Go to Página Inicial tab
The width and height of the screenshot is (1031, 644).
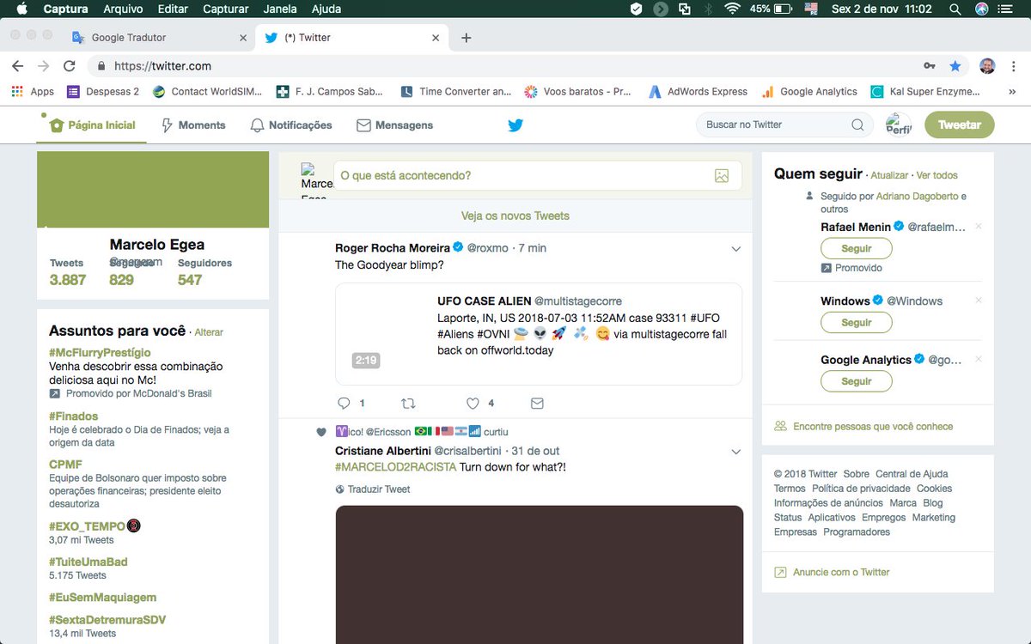(93, 125)
